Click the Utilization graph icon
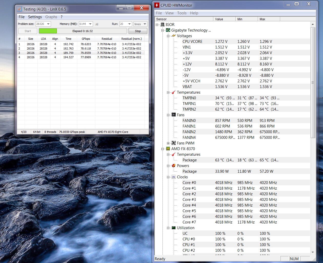 pos(174,228)
